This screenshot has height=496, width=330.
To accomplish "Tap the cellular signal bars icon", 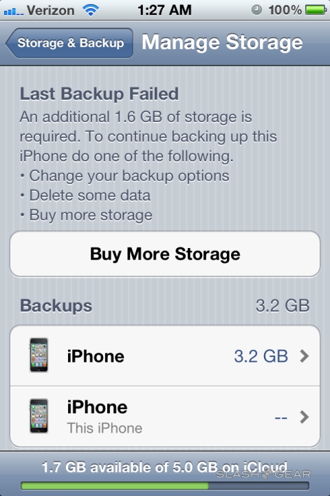I will point(13,12).
